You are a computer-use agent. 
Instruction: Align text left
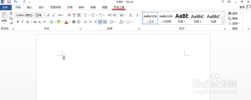point(86,22)
